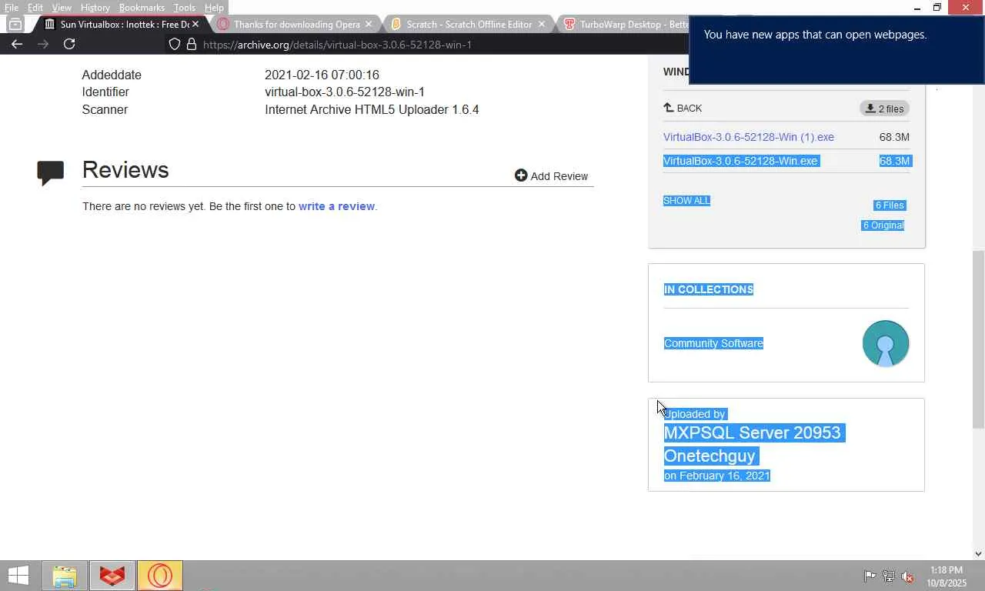Click the 'new apps' notification banner

click(836, 49)
